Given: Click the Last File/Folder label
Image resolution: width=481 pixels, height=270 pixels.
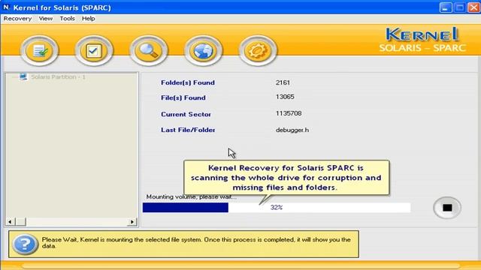Looking at the screenshot, I should point(188,130).
